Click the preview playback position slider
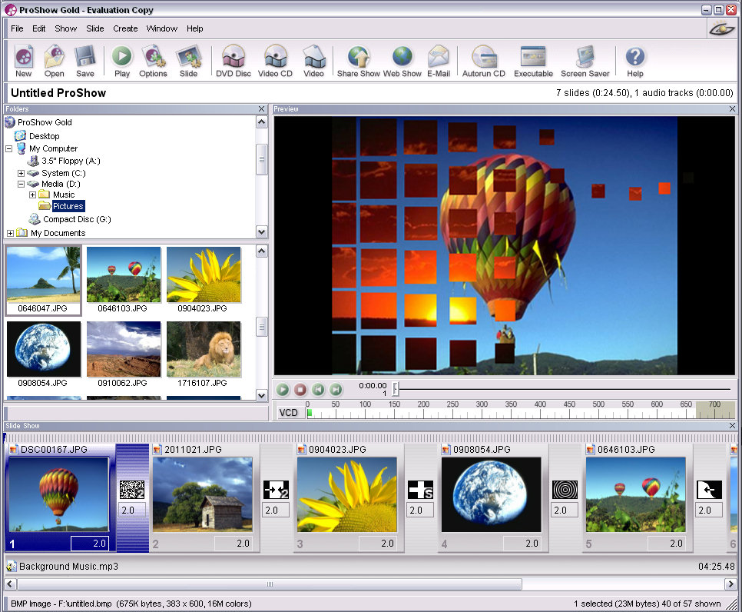Viewport: 742px width, 612px height. tap(396, 389)
